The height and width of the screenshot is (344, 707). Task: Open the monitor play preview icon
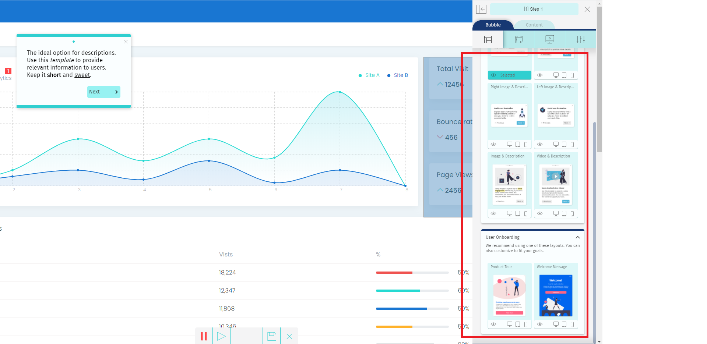click(549, 39)
